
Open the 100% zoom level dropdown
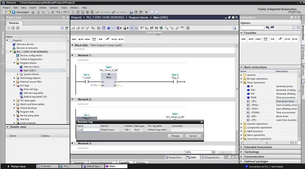[213, 152]
